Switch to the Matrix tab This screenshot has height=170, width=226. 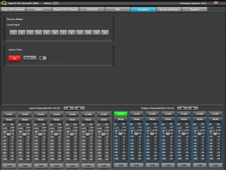pyautogui.click(x=39, y=9)
